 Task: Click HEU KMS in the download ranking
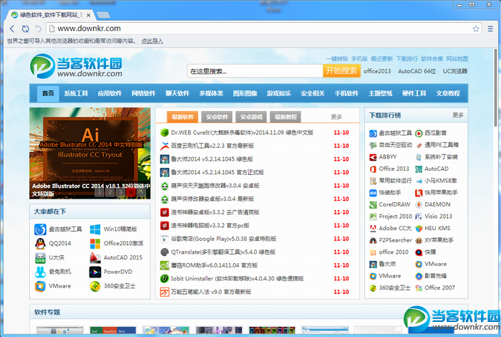pos(437,229)
